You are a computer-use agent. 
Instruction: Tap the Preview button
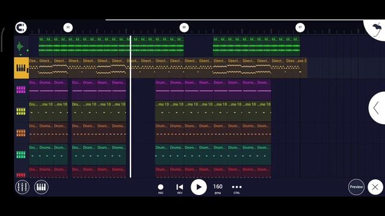tap(356, 187)
